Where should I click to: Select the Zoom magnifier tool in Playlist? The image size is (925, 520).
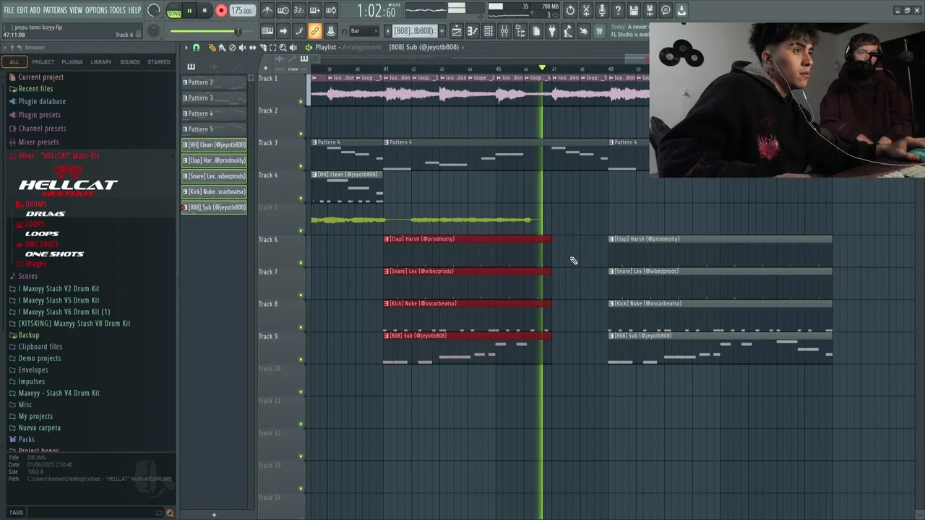click(283, 47)
